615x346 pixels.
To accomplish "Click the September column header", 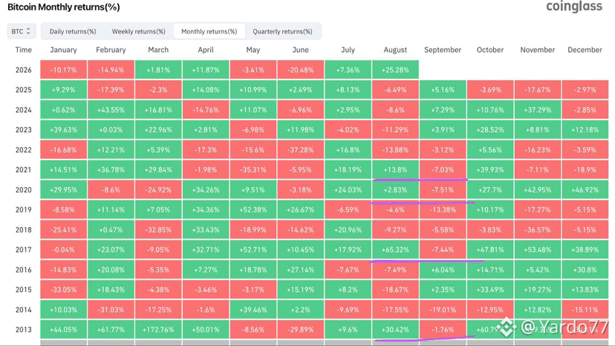I will click(x=443, y=50).
